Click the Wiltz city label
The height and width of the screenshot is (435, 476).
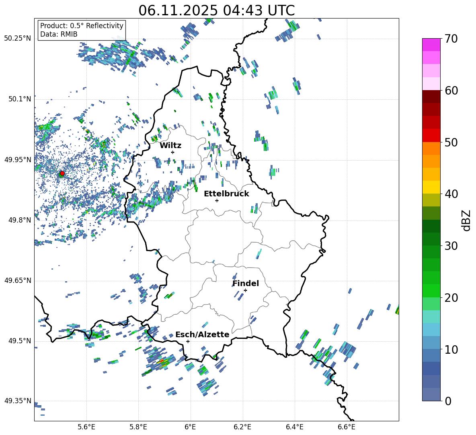[170, 146]
